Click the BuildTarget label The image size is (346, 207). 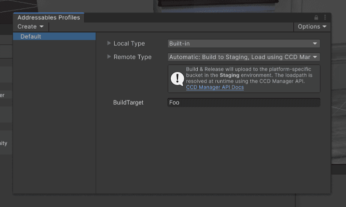click(128, 102)
